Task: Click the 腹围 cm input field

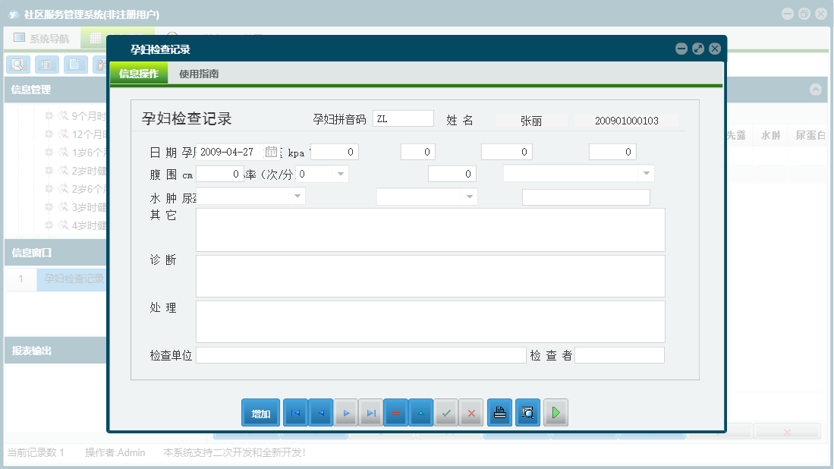Action: tap(220, 174)
